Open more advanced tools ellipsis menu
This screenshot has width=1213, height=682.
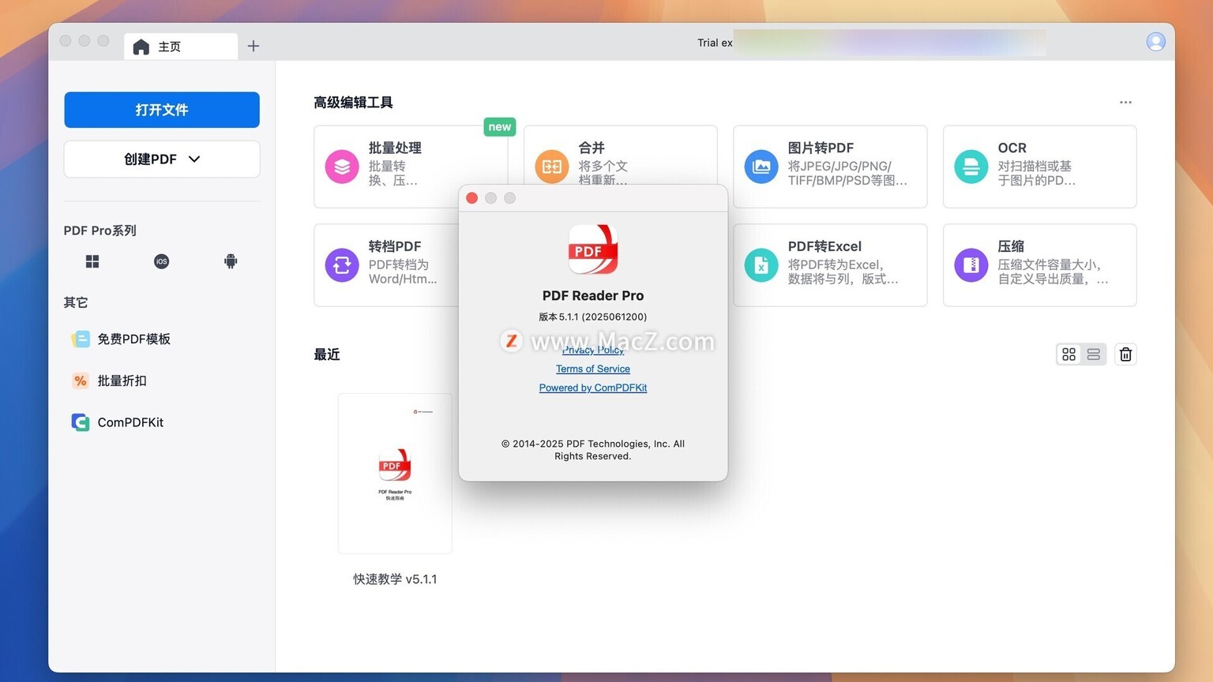pyautogui.click(x=1125, y=103)
